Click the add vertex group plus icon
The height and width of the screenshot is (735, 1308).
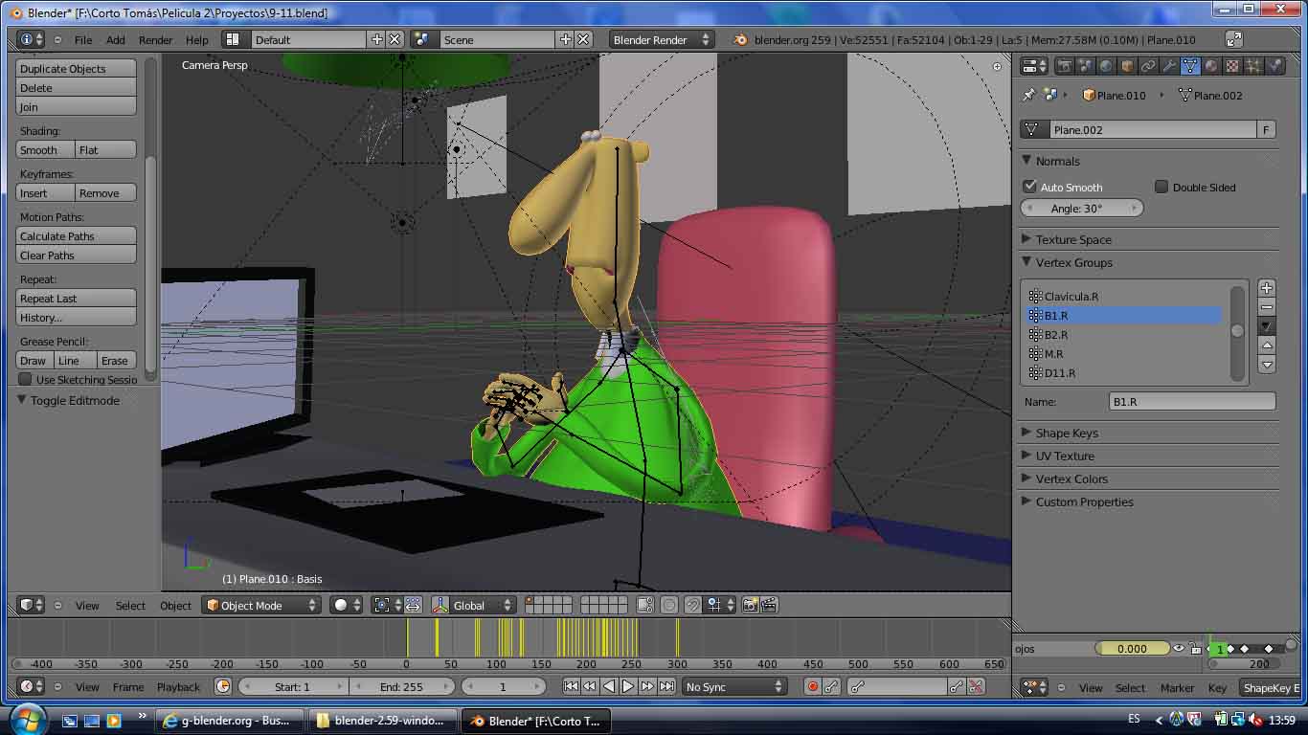coord(1266,288)
